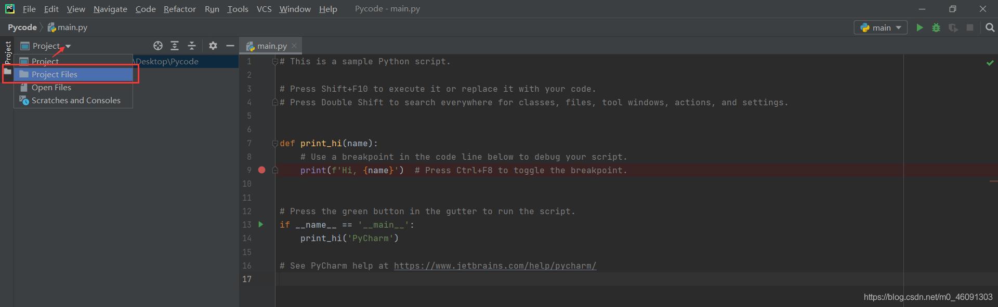Click the Expand All icon in Project panel

175,46
